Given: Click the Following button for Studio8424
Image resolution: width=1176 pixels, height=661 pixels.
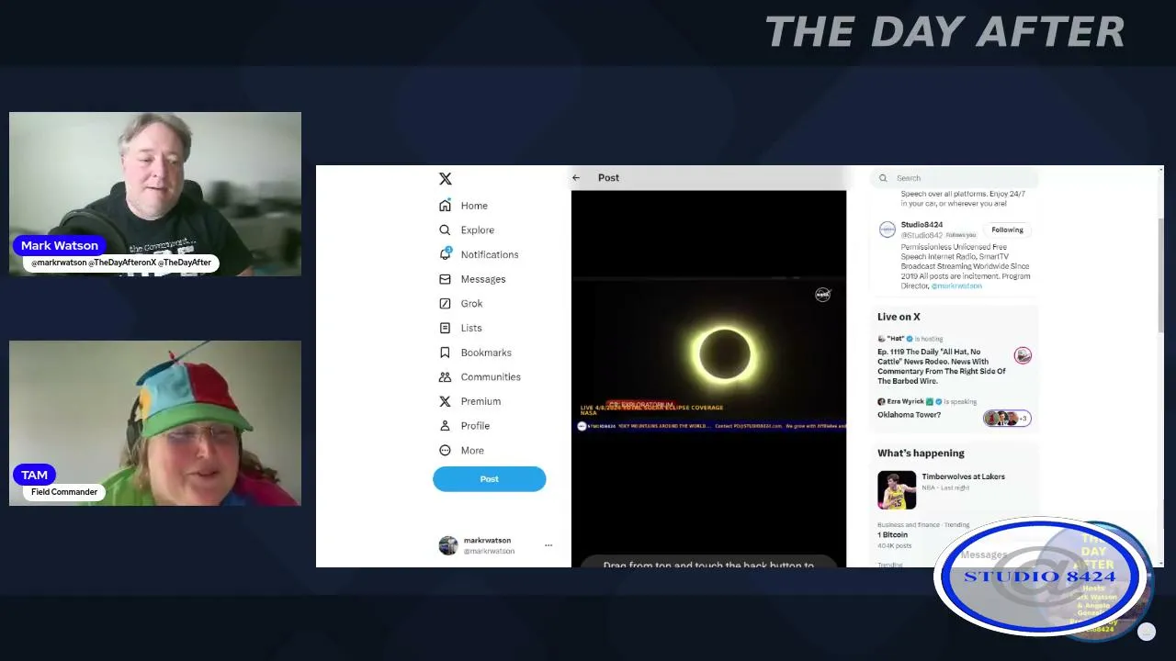Looking at the screenshot, I should [1007, 230].
